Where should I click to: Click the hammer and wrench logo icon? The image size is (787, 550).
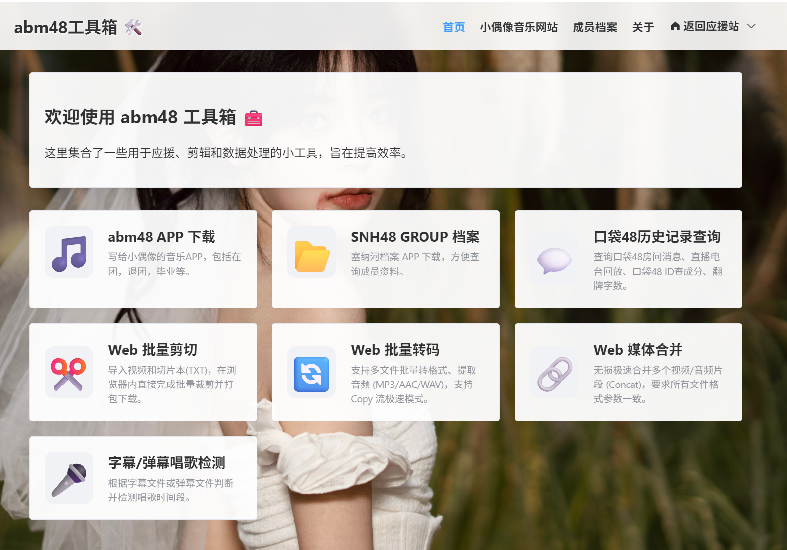point(133,27)
